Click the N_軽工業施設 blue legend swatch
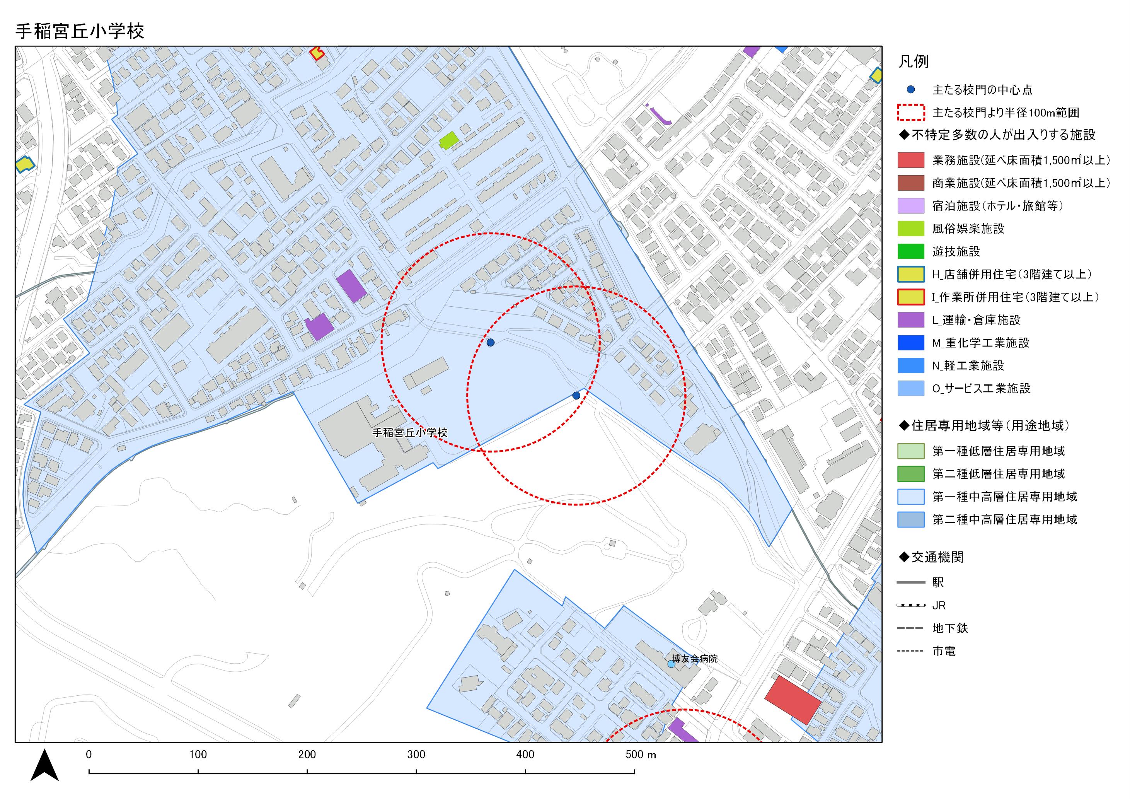The image size is (1130, 799). coord(911,365)
